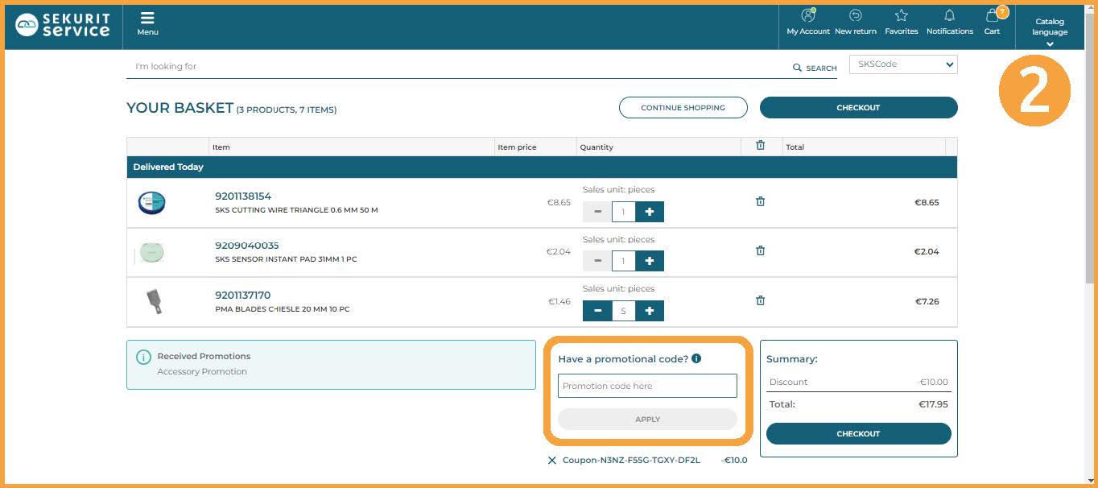Click the Summary Checkout button
Screen dimensions: 1098x488
tap(858, 433)
